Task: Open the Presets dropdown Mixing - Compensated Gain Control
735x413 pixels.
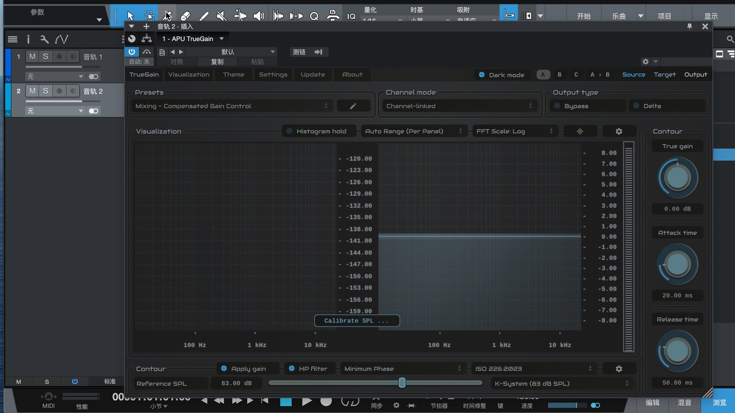Action: (232, 106)
